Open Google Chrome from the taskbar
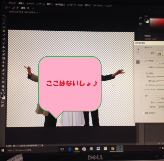 [x=113, y=149]
